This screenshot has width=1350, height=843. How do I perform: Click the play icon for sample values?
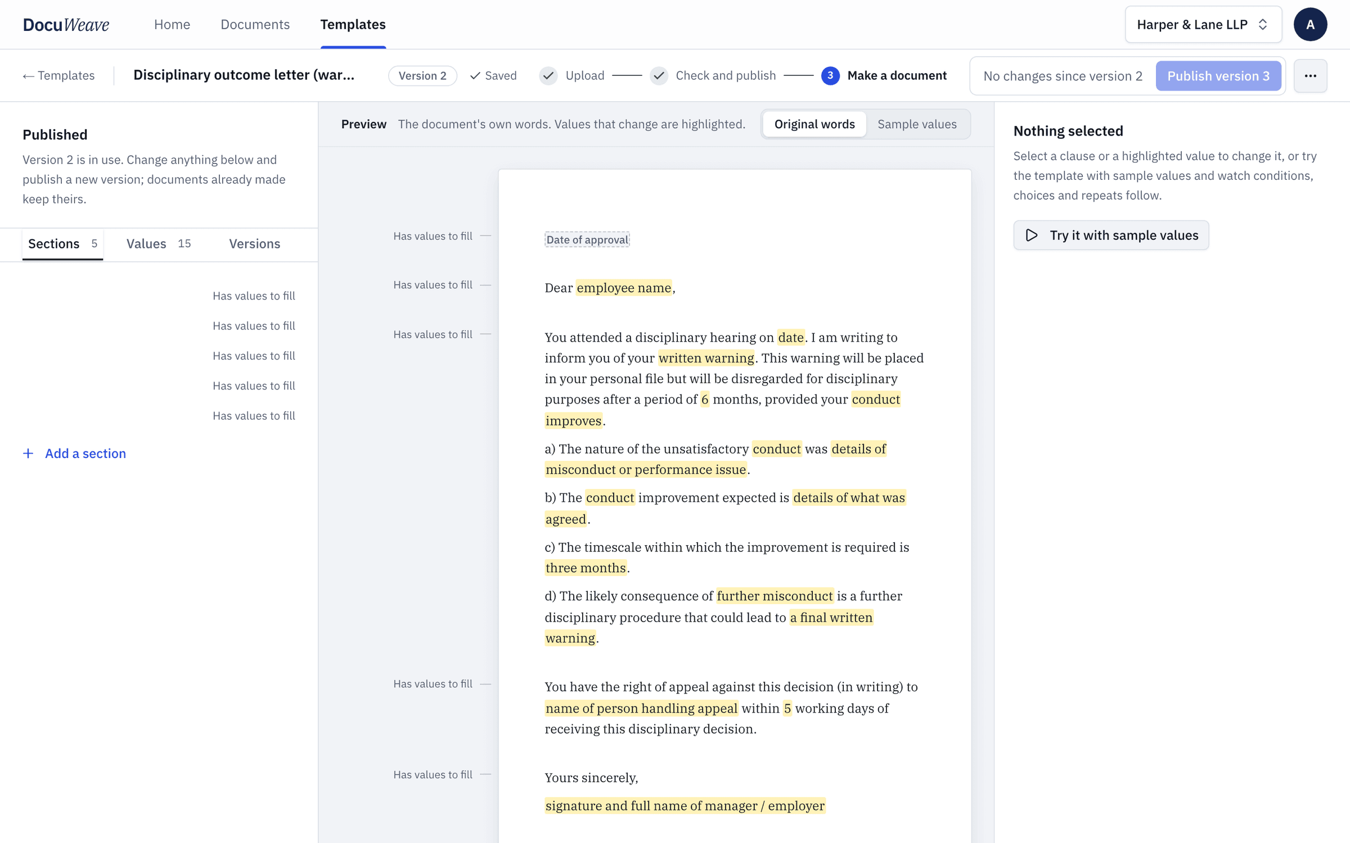tap(1032, 235)
